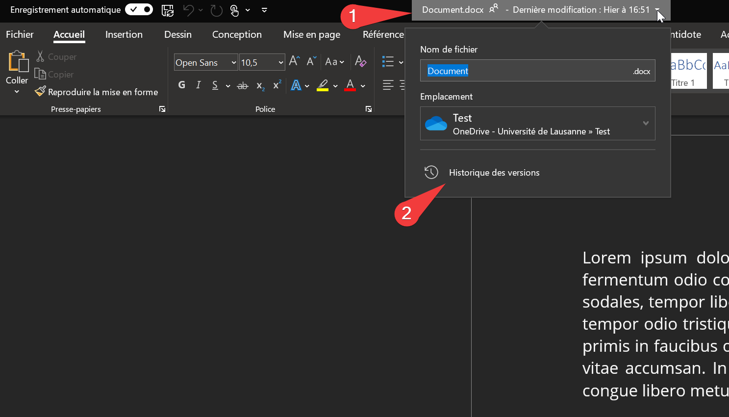Apply the red font color
This screenshot has width=729, height=417.
tap(350, 85)
